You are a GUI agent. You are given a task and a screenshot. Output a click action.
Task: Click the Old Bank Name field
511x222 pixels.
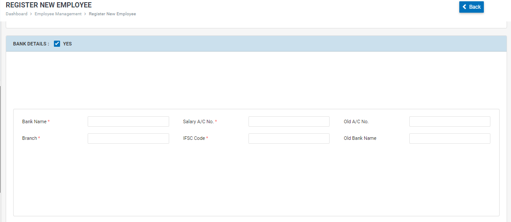tap(450, 139)
